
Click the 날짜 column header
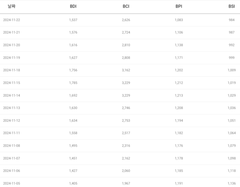point(12,6)
